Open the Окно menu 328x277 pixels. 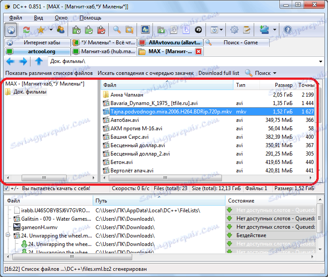(61, 18)
